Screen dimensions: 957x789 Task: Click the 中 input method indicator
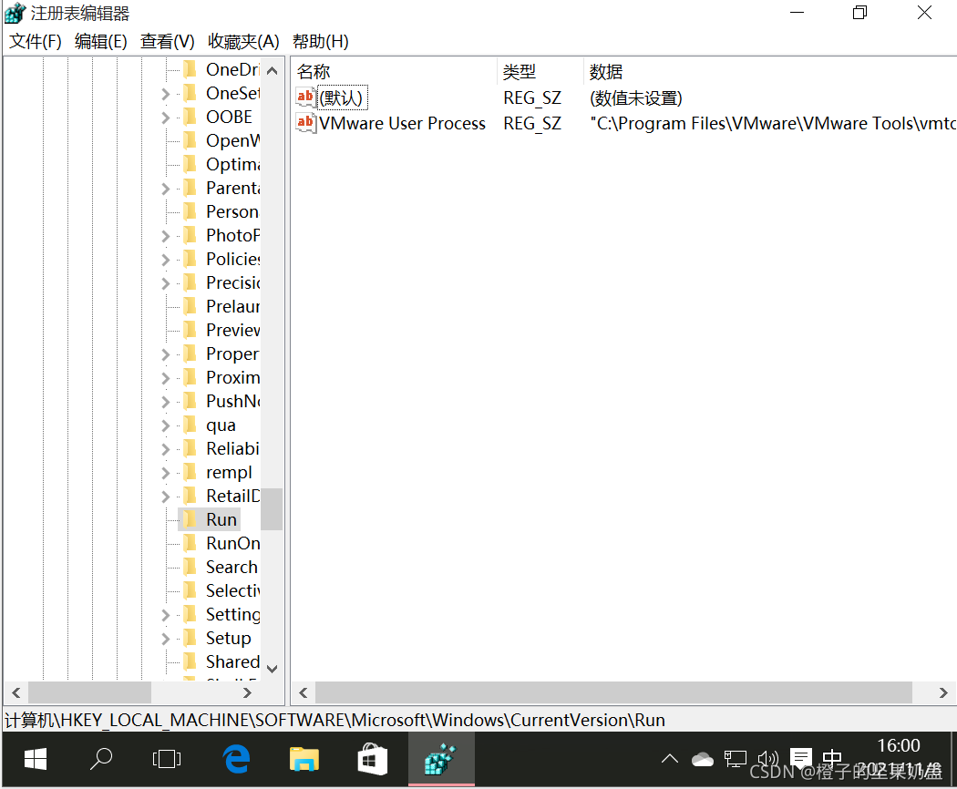(x=832, y=759)
